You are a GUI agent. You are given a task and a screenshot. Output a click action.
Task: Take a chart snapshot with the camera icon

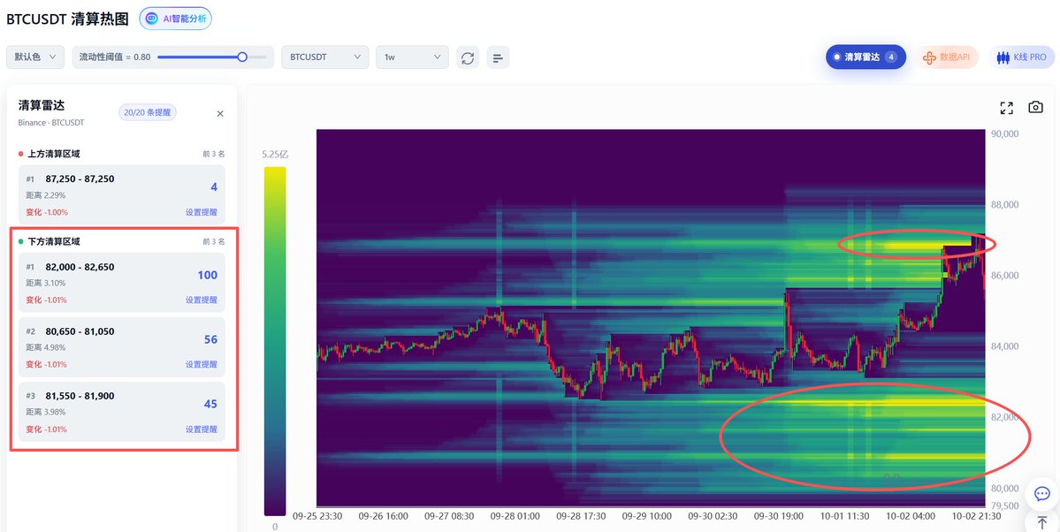tap(1035, 108)
